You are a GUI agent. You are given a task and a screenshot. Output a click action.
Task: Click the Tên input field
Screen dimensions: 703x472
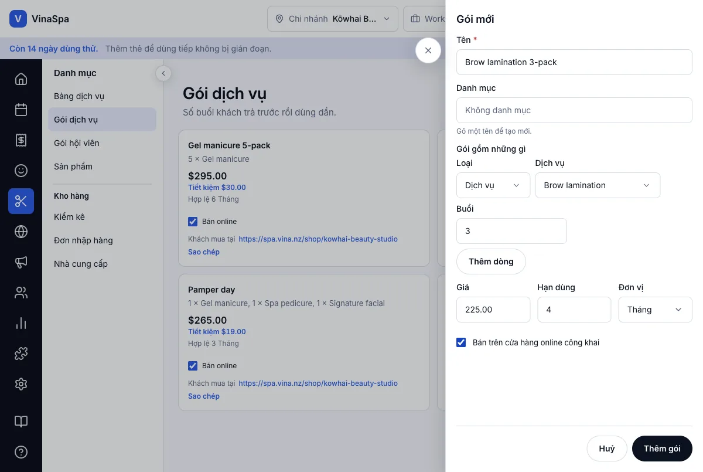(x=574, y=62)
